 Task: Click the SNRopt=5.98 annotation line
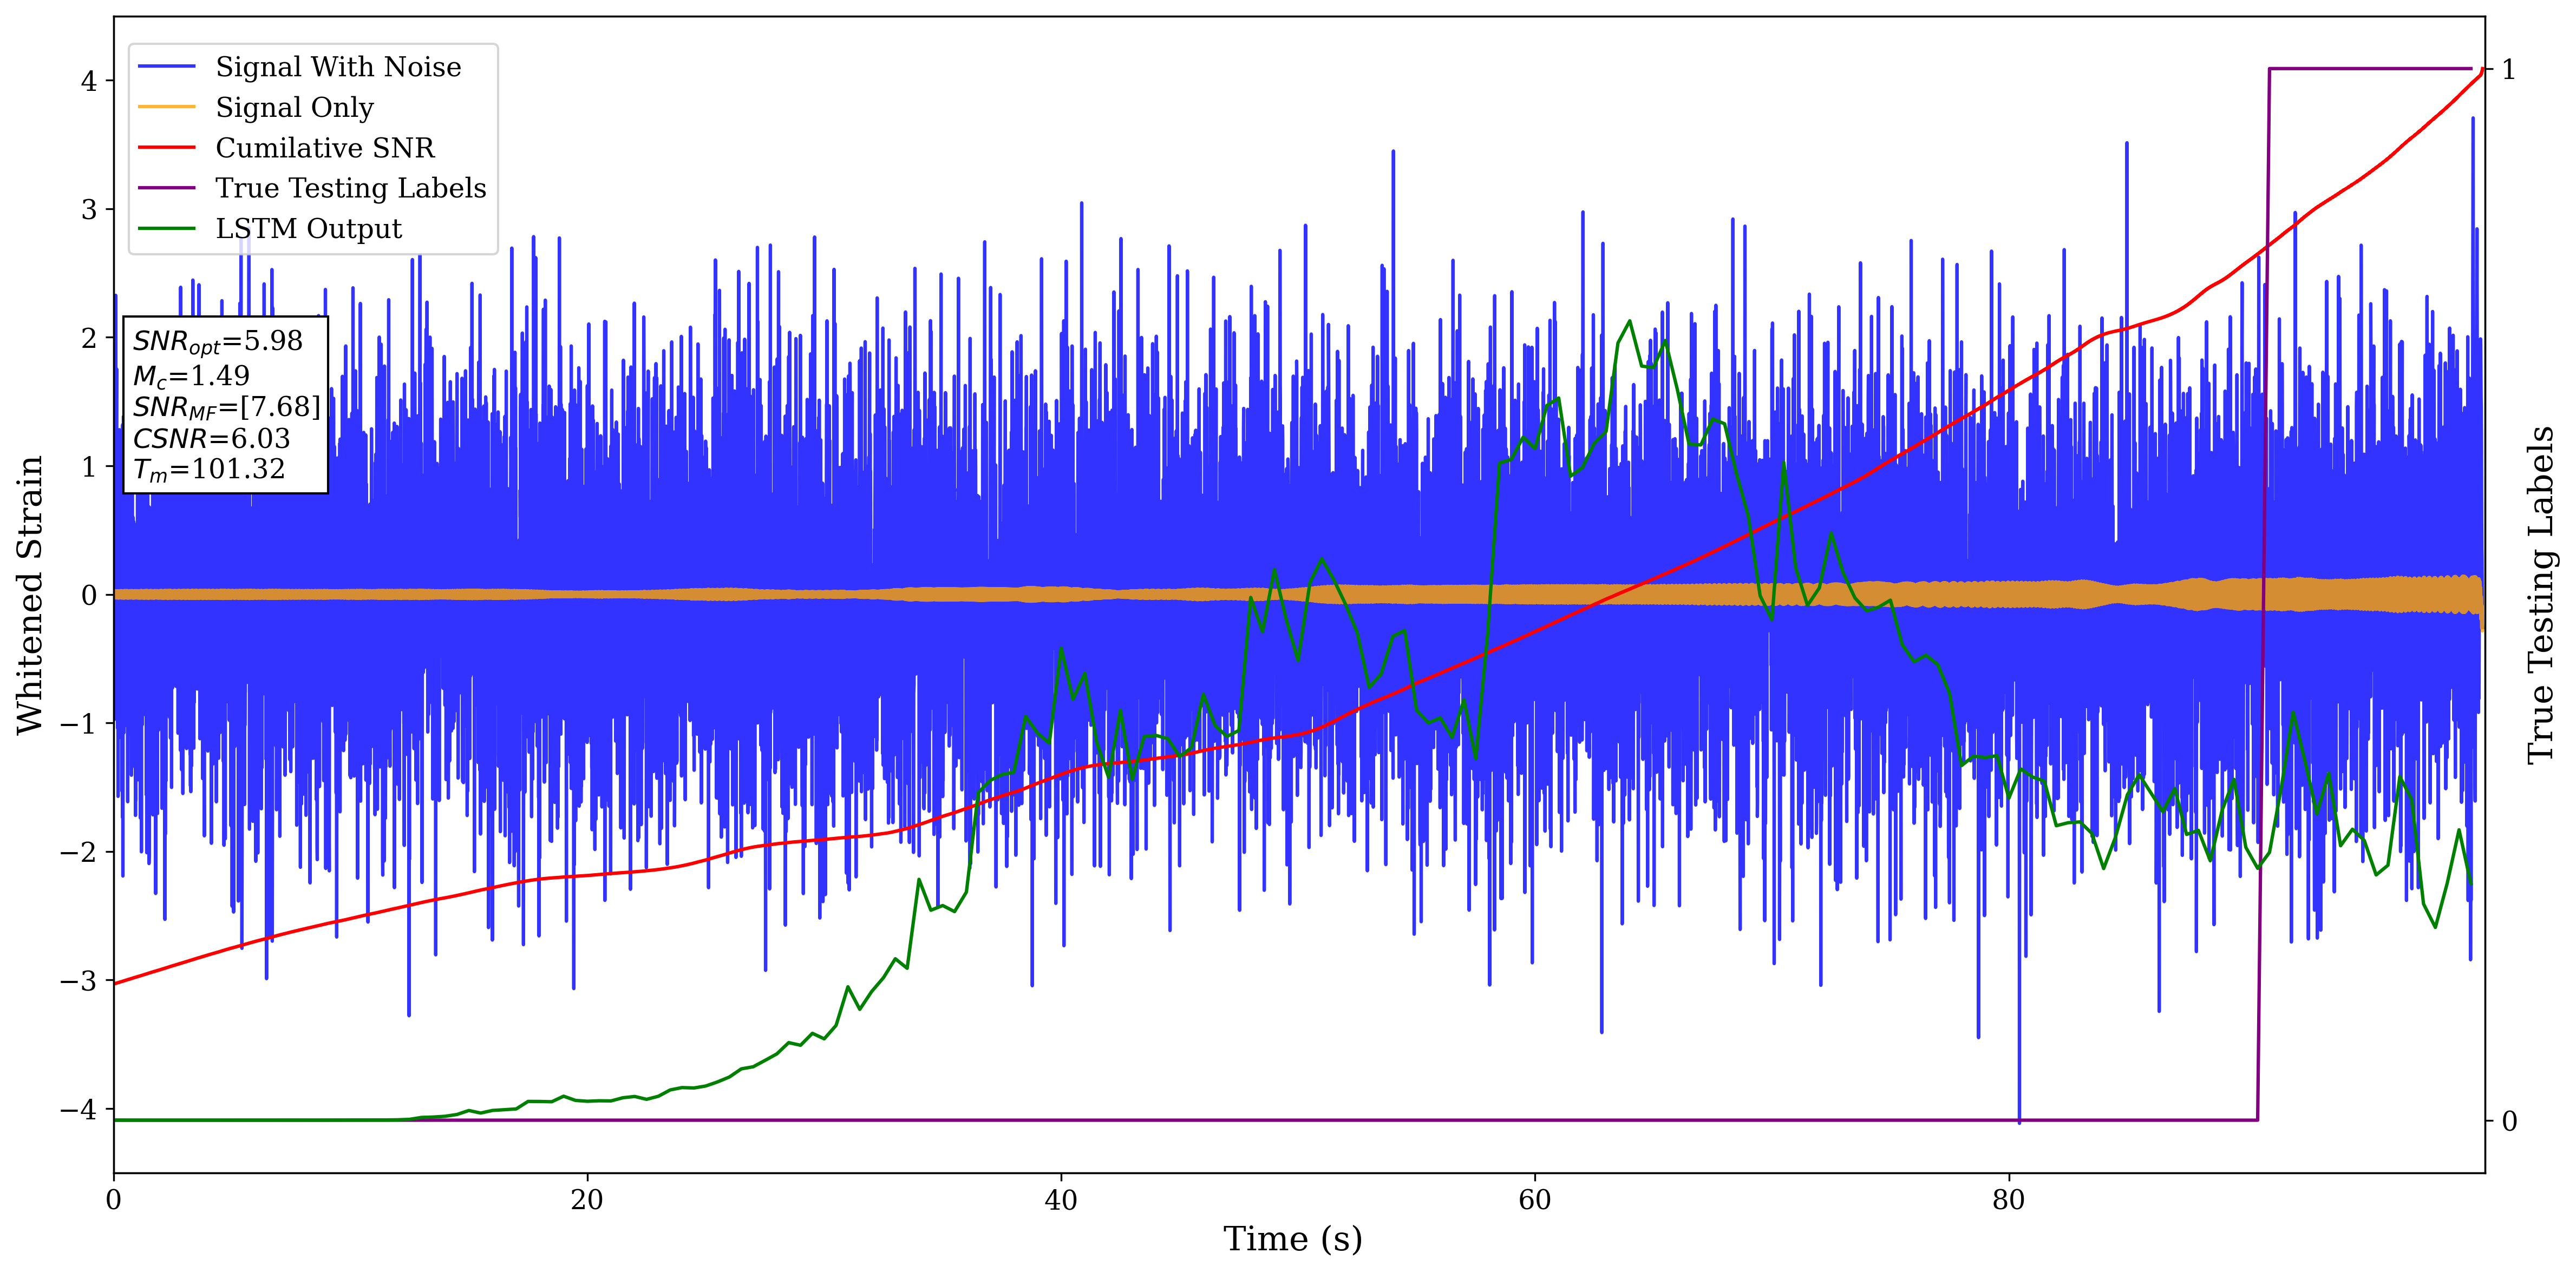pos(217,342)
